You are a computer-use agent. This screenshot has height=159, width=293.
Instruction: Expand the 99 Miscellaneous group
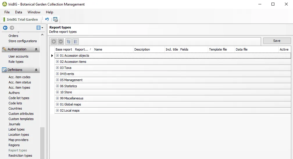(57, 98)
